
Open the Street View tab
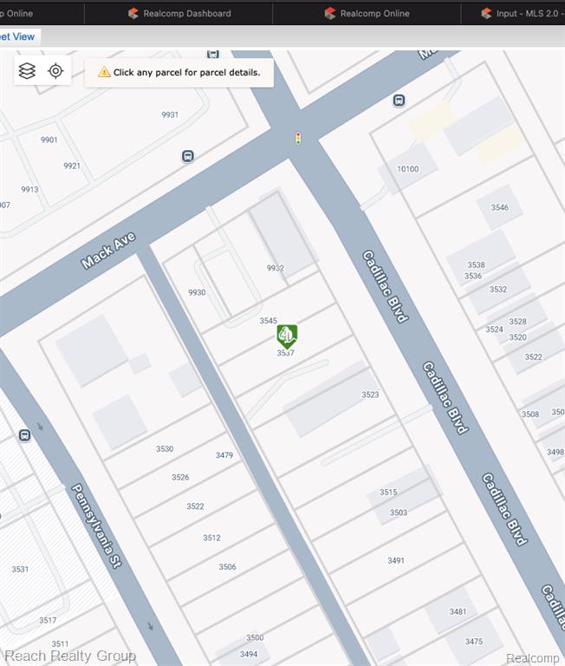17,36
